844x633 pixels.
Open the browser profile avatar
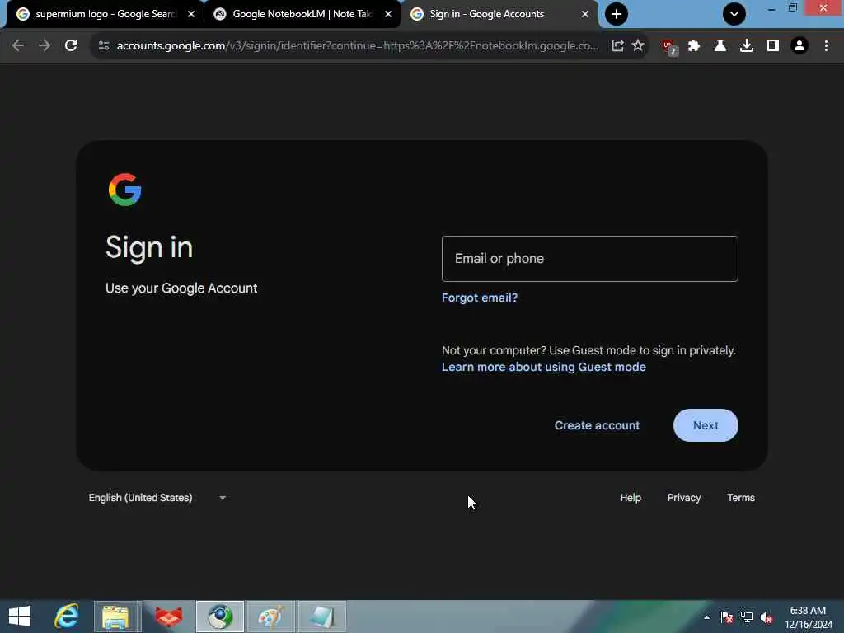(x=799, y=46)
